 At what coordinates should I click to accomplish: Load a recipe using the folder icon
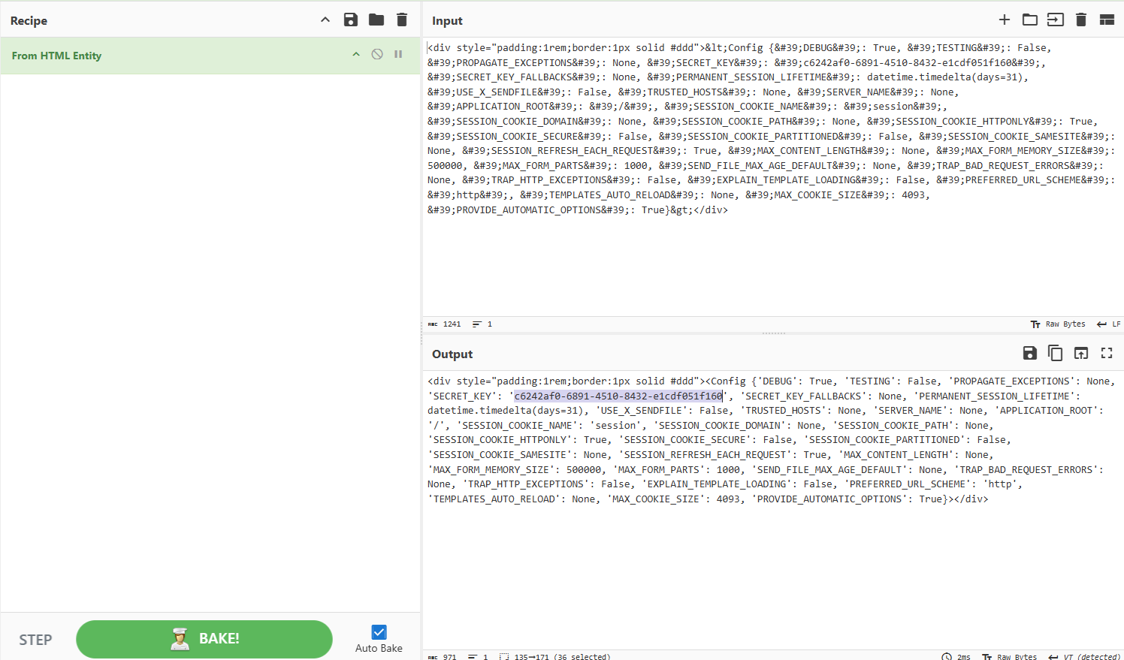(x=376, y=20)
